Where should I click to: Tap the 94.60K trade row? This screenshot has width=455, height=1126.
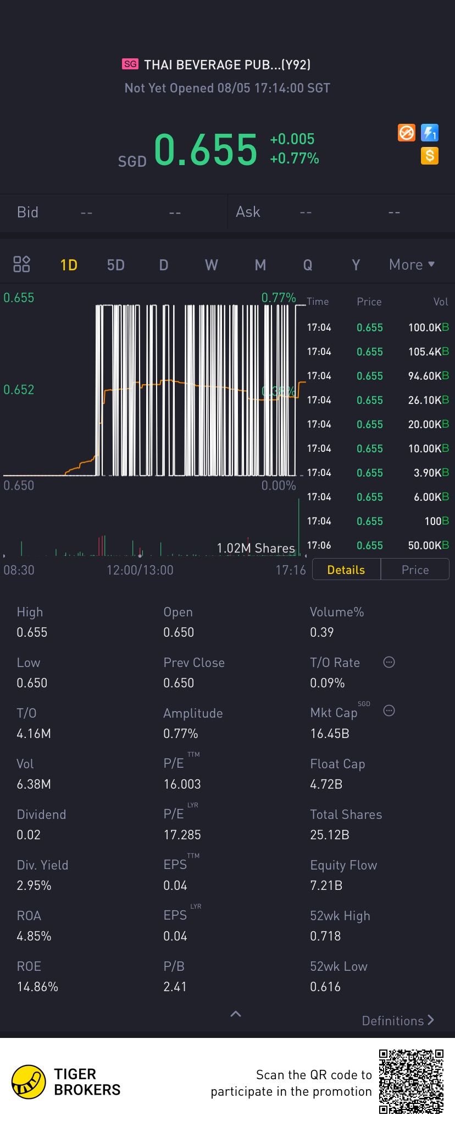coord(378,376)
